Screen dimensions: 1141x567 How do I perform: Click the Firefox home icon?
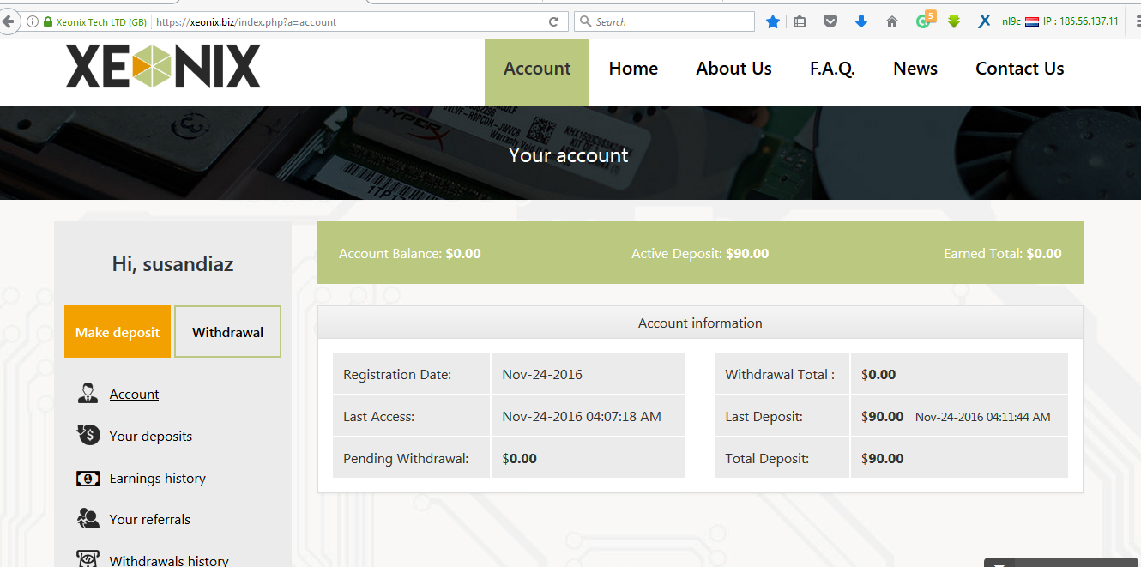click(x=892, y=21)
